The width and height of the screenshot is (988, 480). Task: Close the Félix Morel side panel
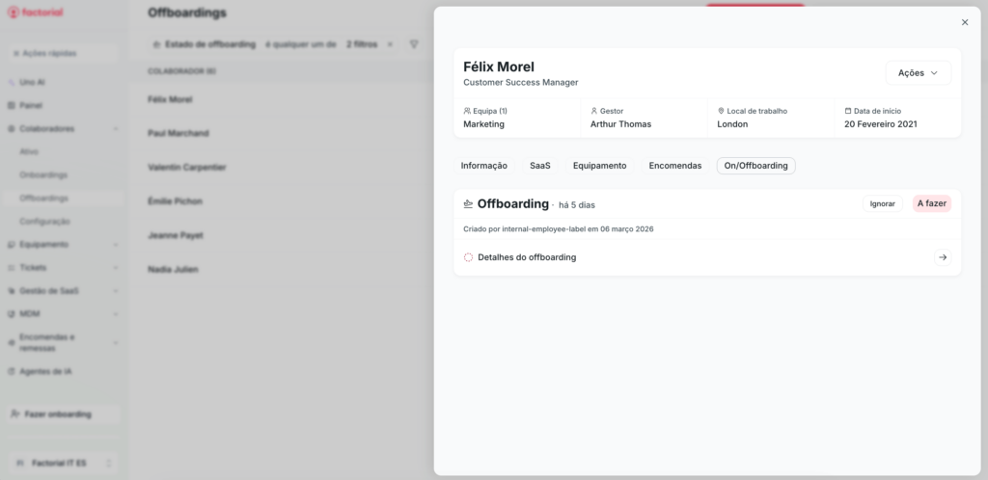[964, 22]
